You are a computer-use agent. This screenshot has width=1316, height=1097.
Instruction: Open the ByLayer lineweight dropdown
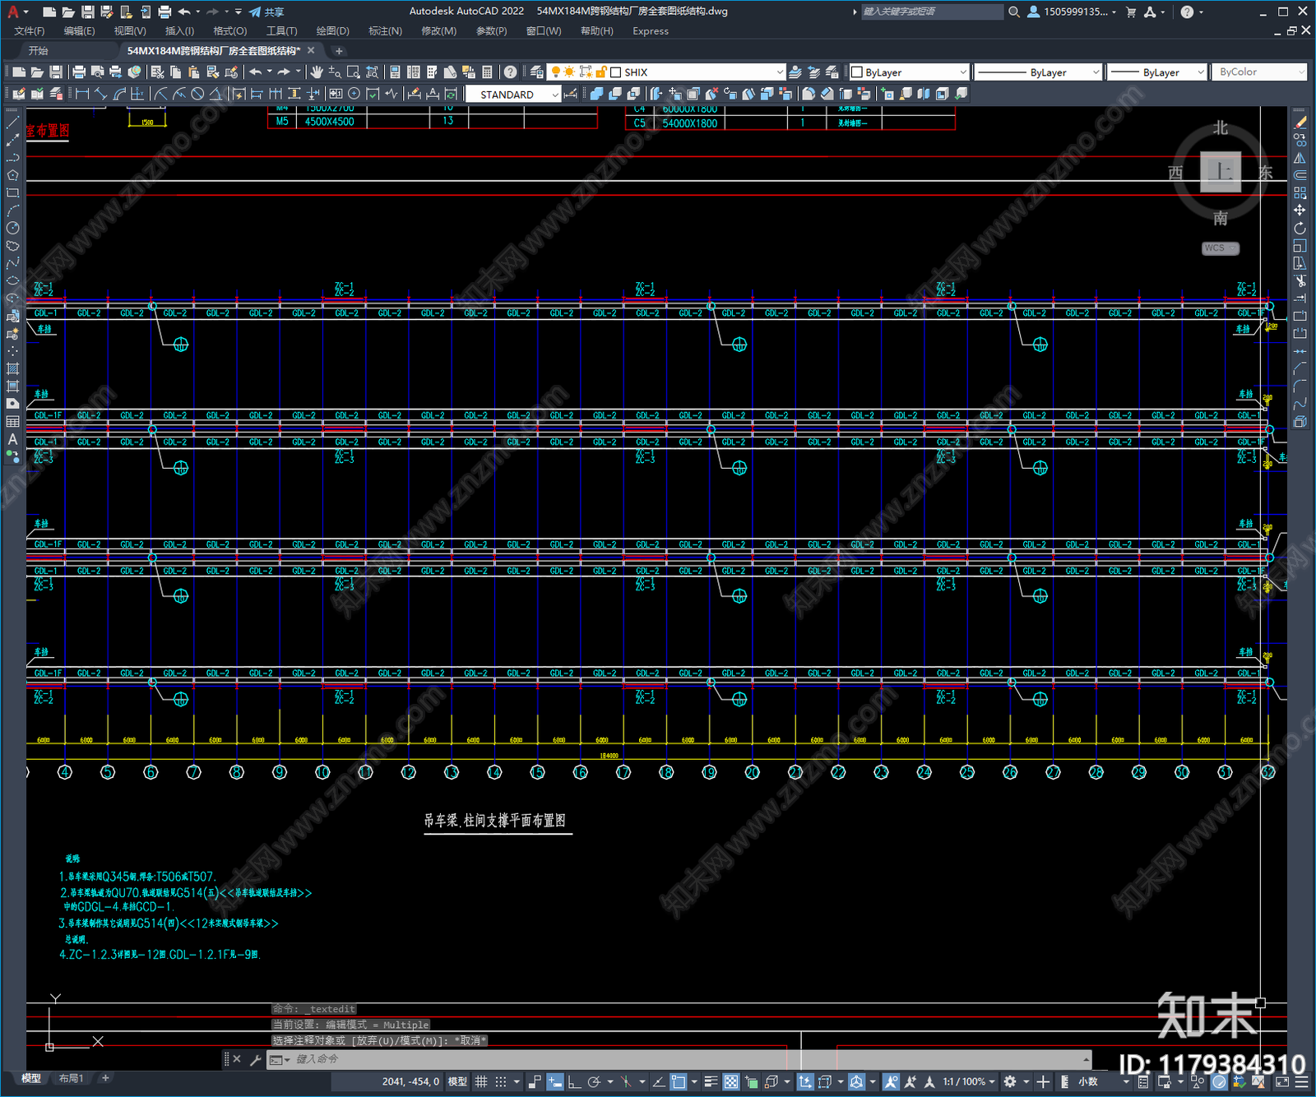(x=1200, y=72)
